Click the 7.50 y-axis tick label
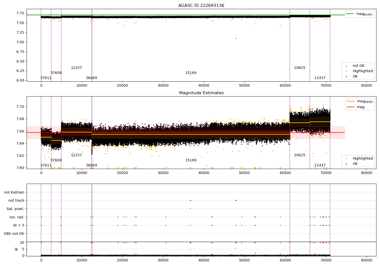 [20, 23]
